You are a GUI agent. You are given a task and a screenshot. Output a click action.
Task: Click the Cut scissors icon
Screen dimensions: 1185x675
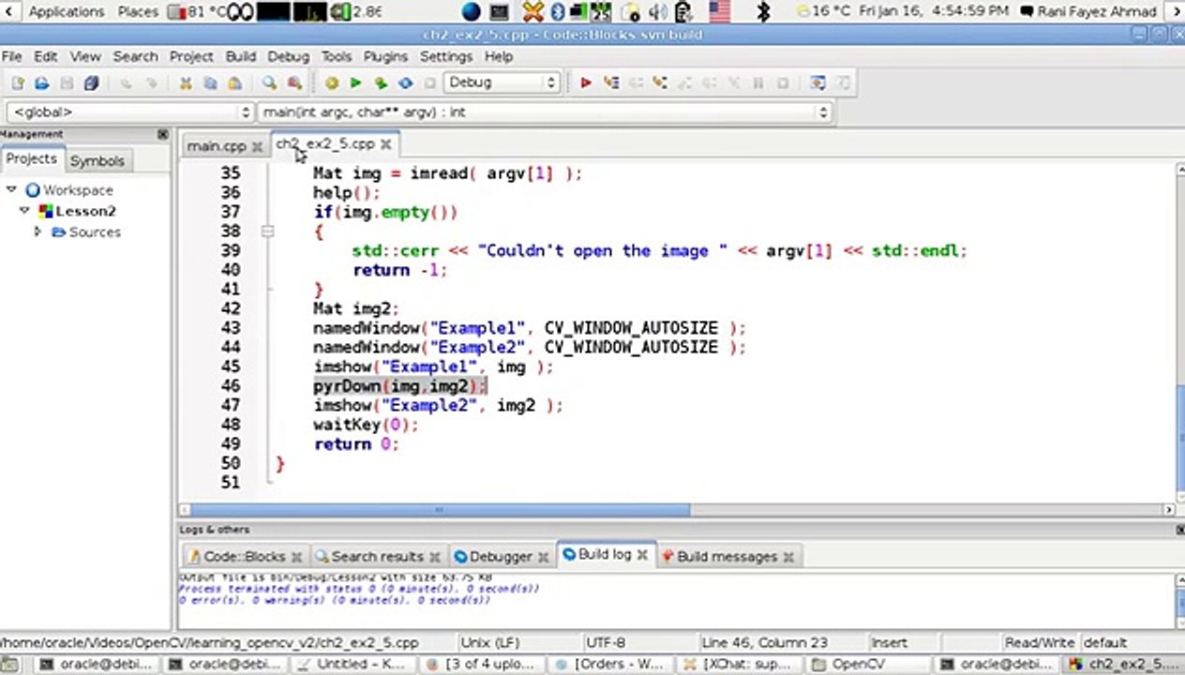click(186, 83)
